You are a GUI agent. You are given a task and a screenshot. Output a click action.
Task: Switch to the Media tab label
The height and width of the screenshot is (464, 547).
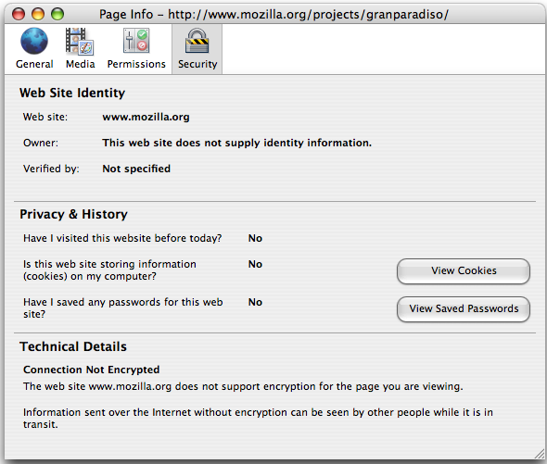point(81,64)
